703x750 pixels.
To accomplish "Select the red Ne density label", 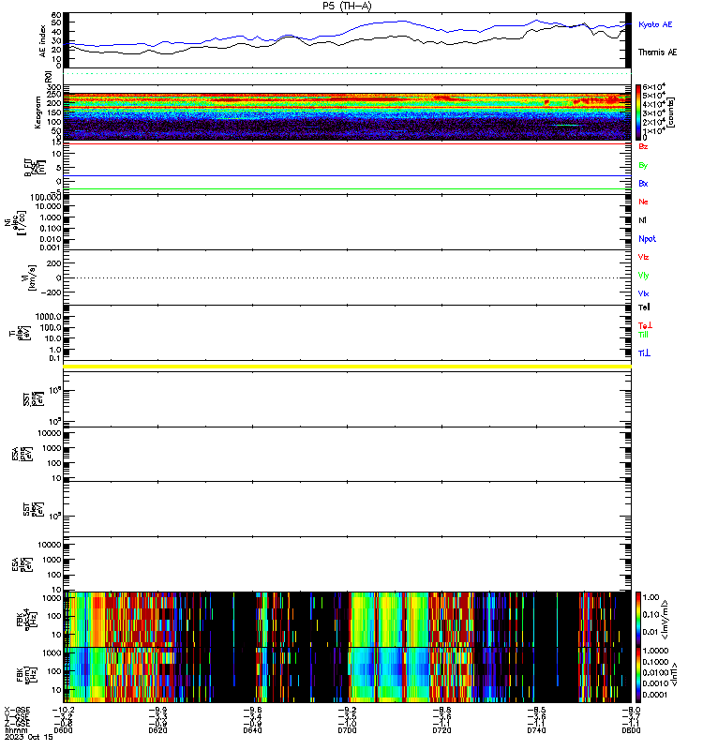I will point(643,202).
